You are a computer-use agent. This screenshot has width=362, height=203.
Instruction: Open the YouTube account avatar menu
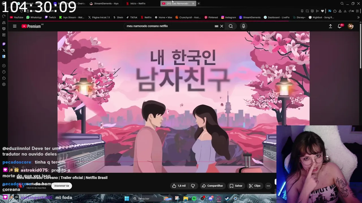click(x=350, y=26)
